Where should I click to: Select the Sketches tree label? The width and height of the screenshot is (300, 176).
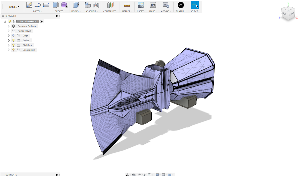pyautogui.click(x=27, y=45)
